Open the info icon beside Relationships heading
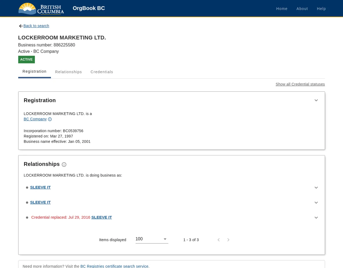Viewport: 343px width, 268px height. click(64, 165)
